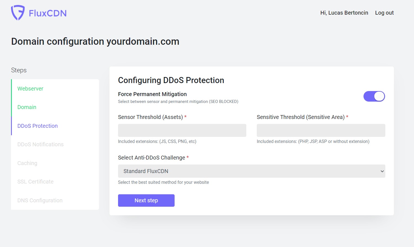414x247 pixels.
Task: Click the Domain configuration yourdomain.com title
Action: [95, 41]
